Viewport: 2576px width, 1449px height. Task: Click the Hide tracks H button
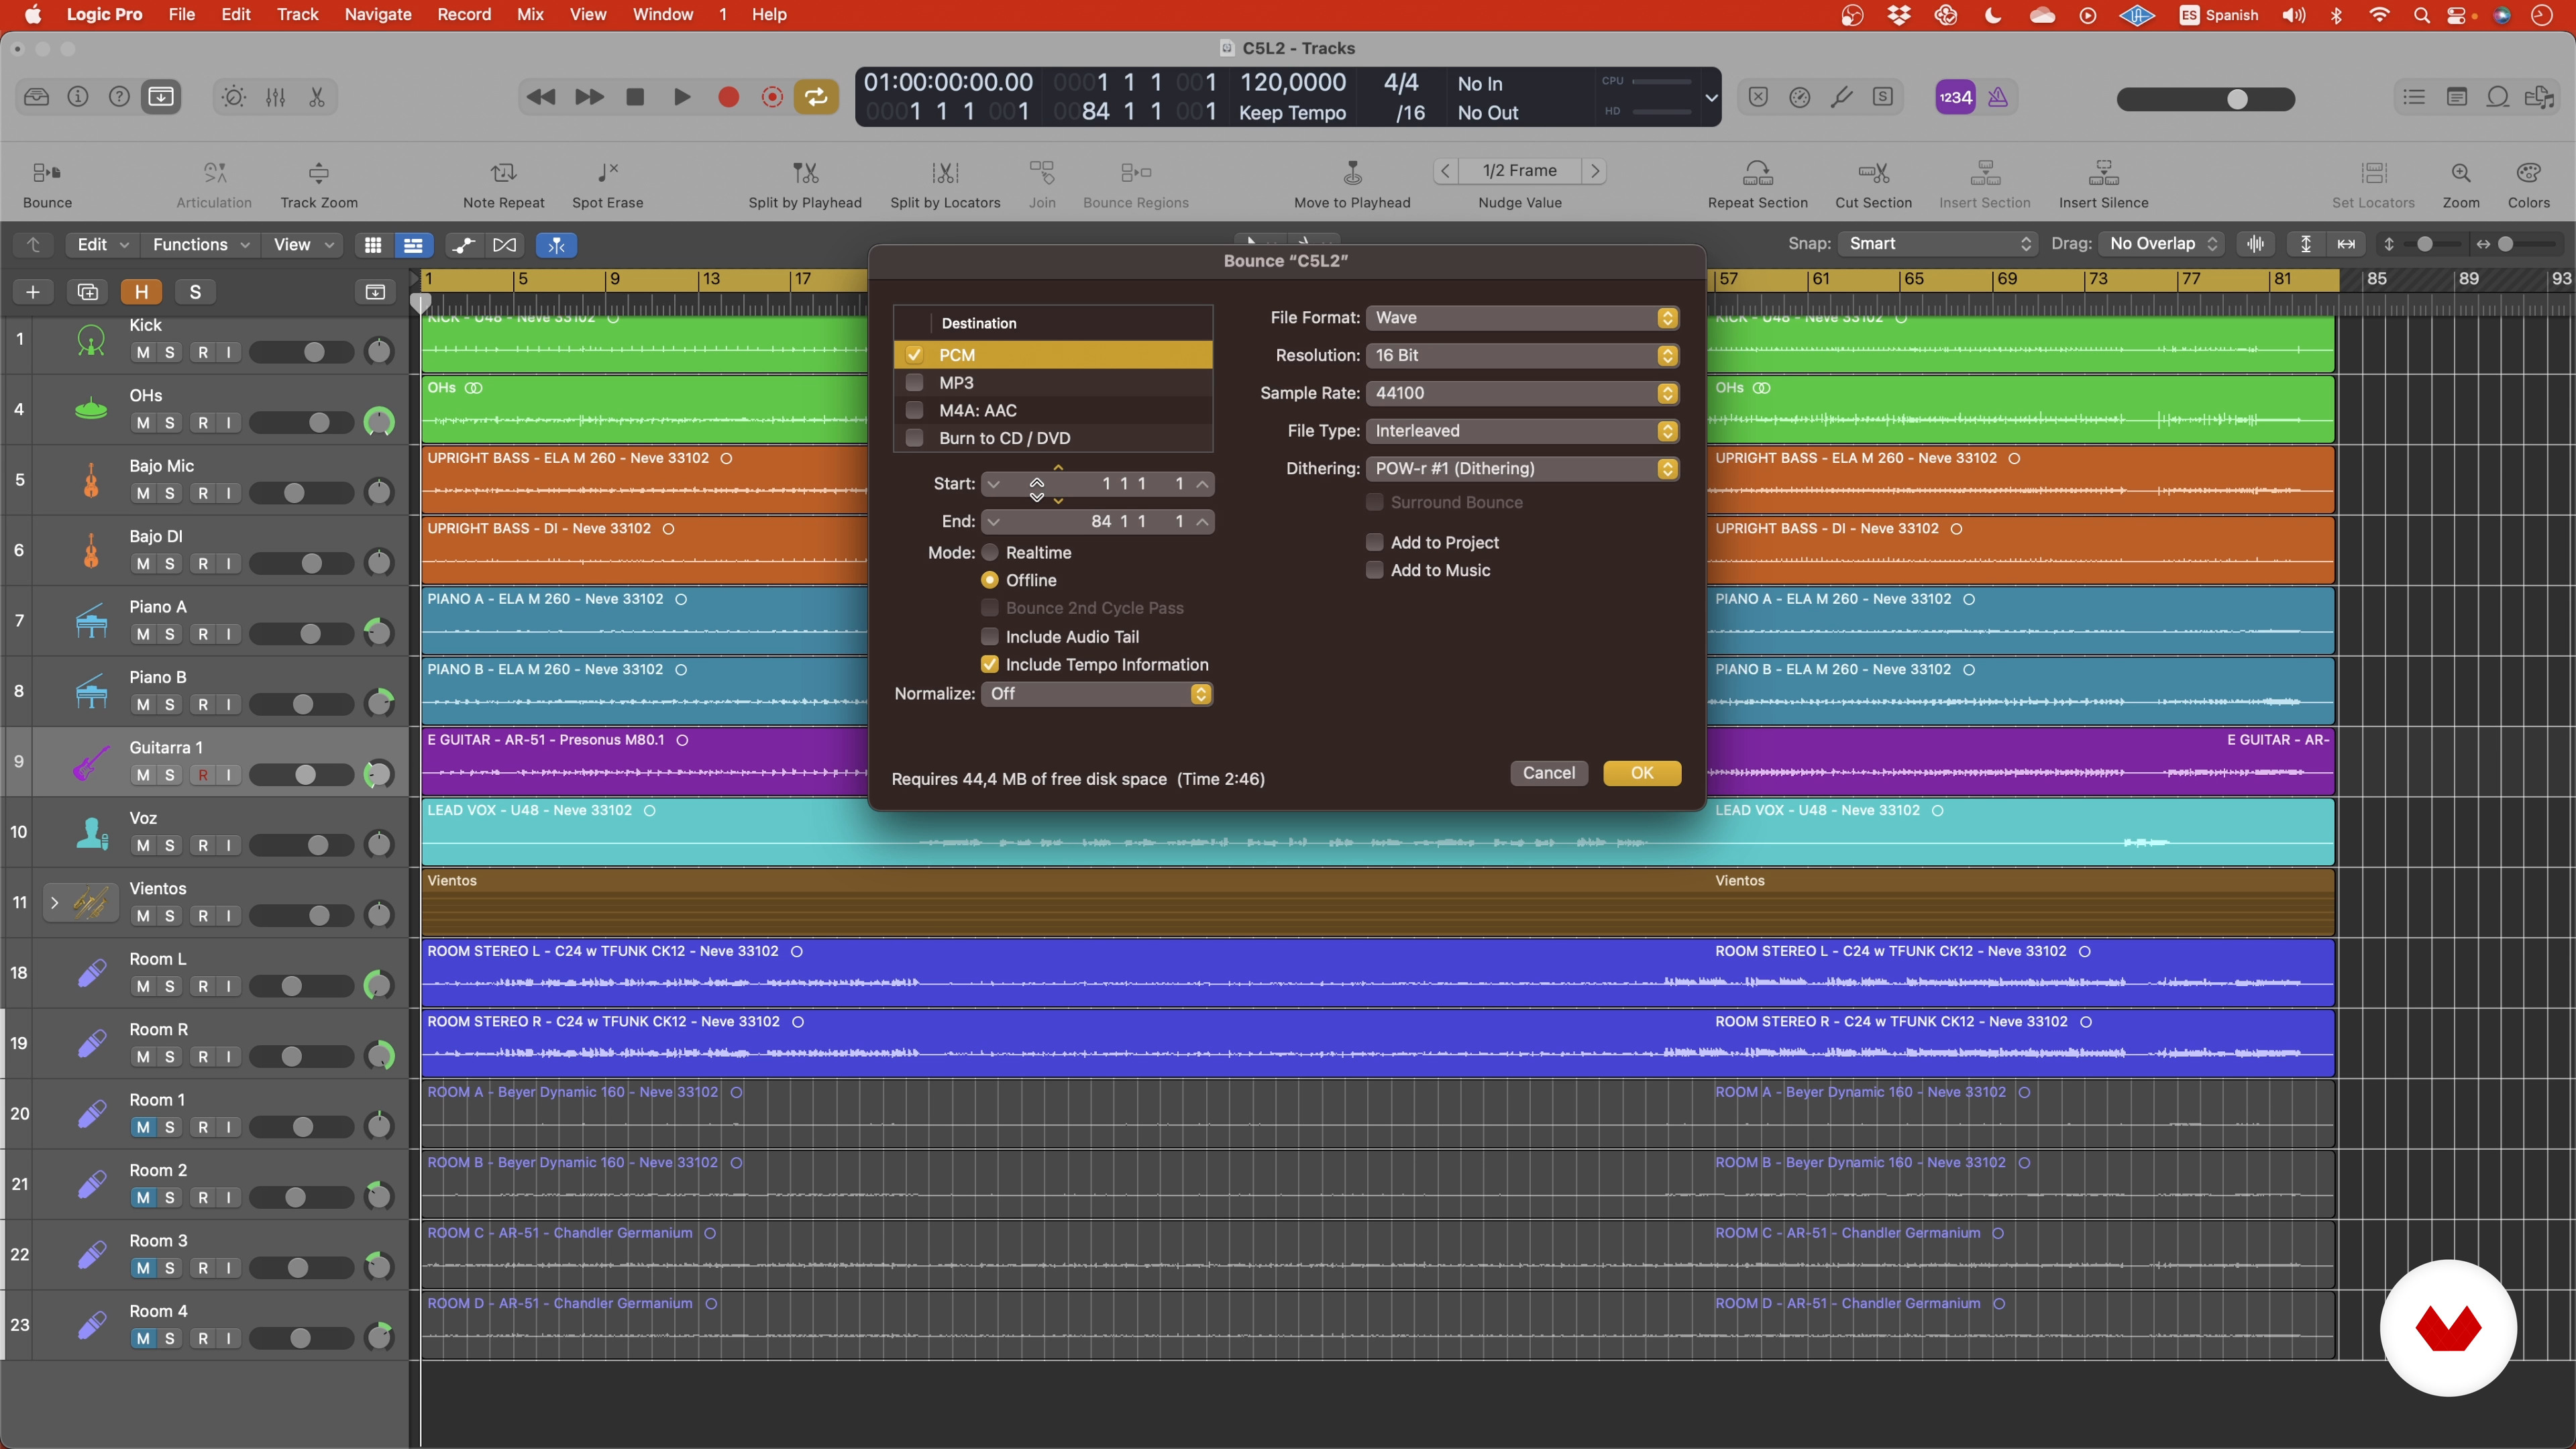(x=141, y=292)
